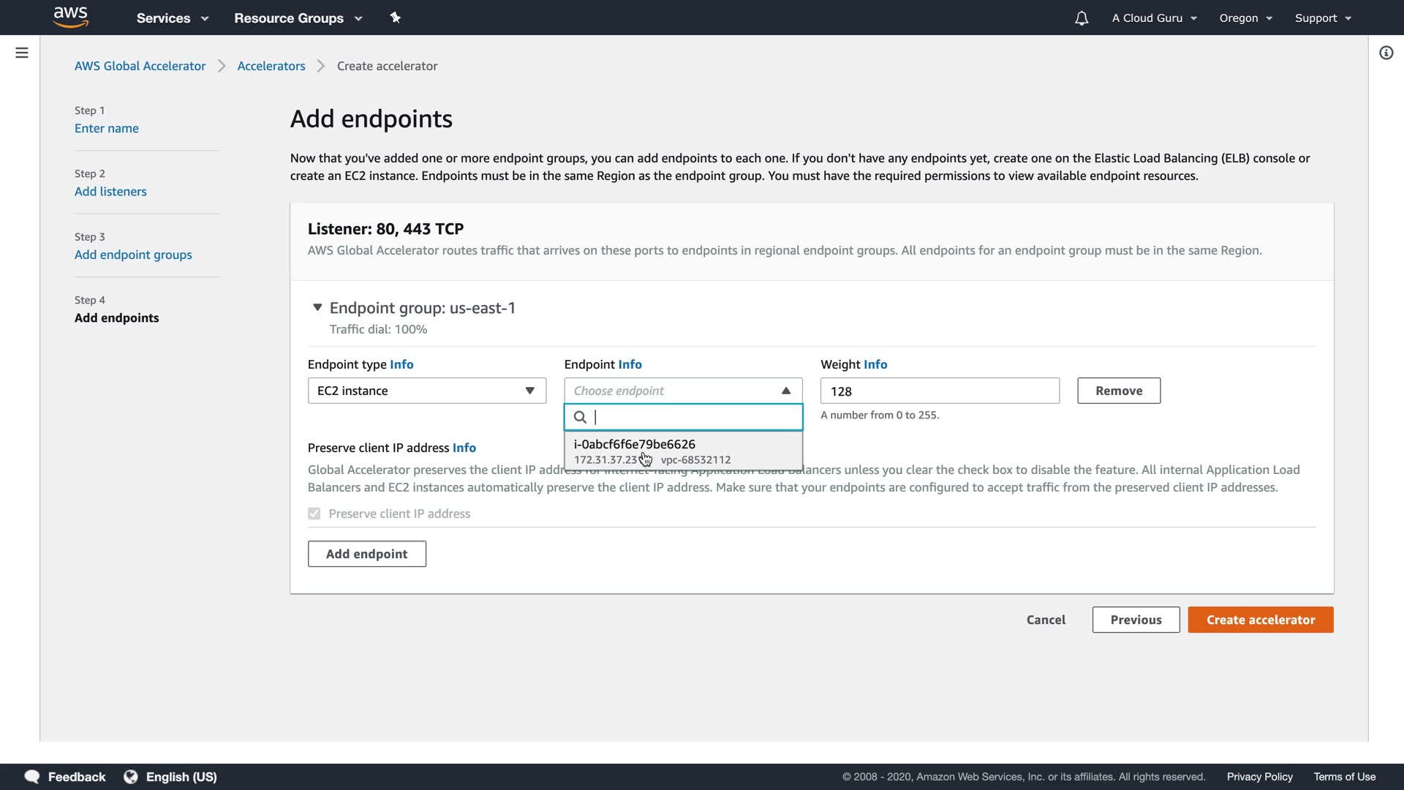Click the search magnifier in endpoint dropdown
The image size is (1404, 790).
point(580,417)
